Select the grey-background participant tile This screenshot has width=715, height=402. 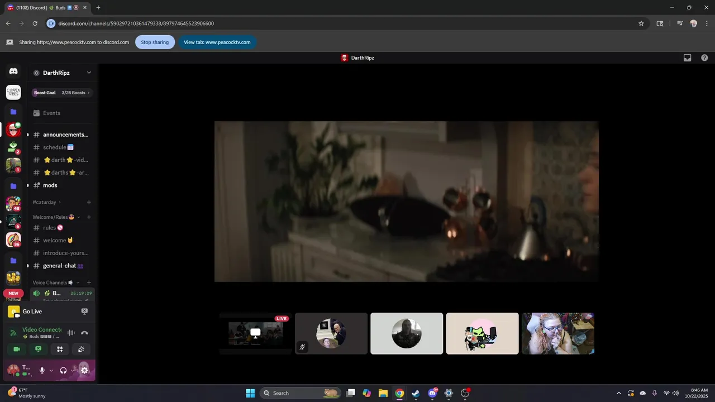[407, 333]
